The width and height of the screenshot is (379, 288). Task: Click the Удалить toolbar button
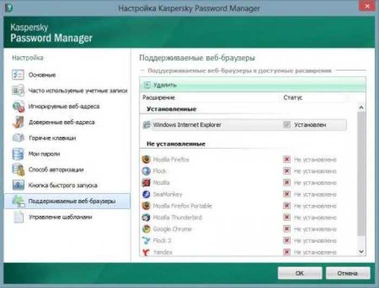pos(160,85)
